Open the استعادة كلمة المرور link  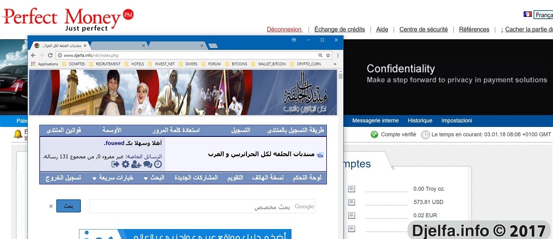176,130
